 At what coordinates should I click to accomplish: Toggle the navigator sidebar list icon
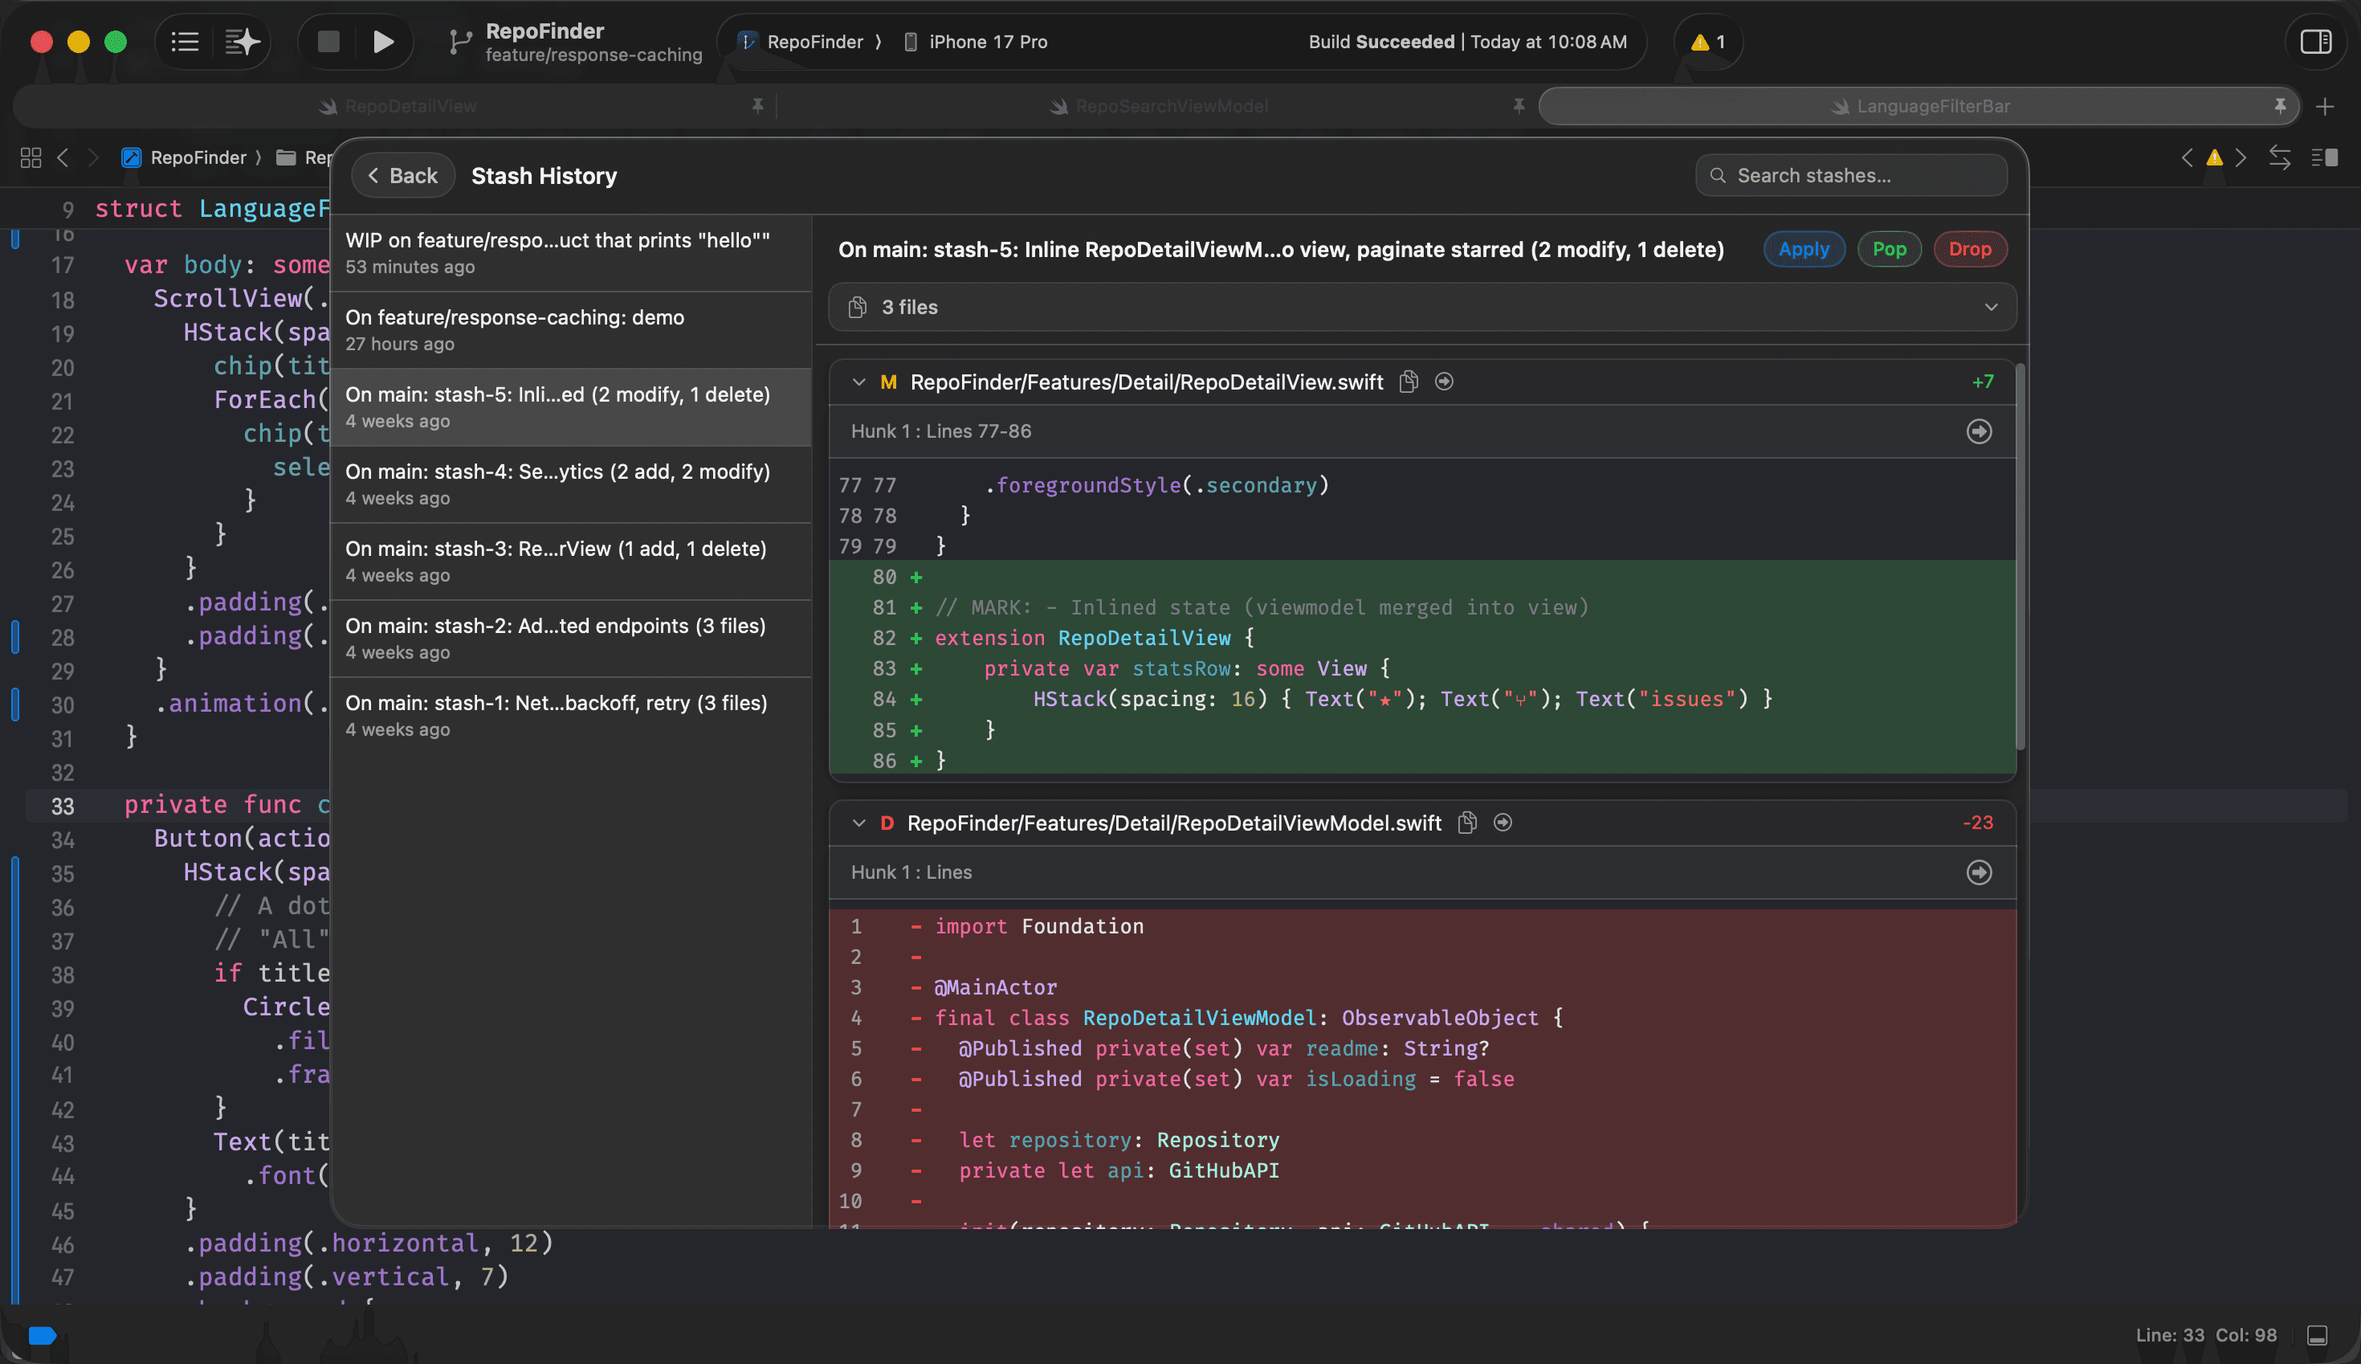point(185,41)
